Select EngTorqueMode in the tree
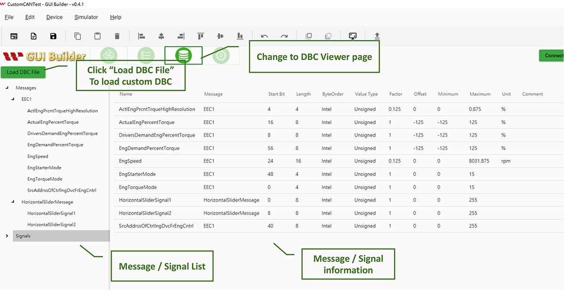564x291 pixels. click(45, 179)
